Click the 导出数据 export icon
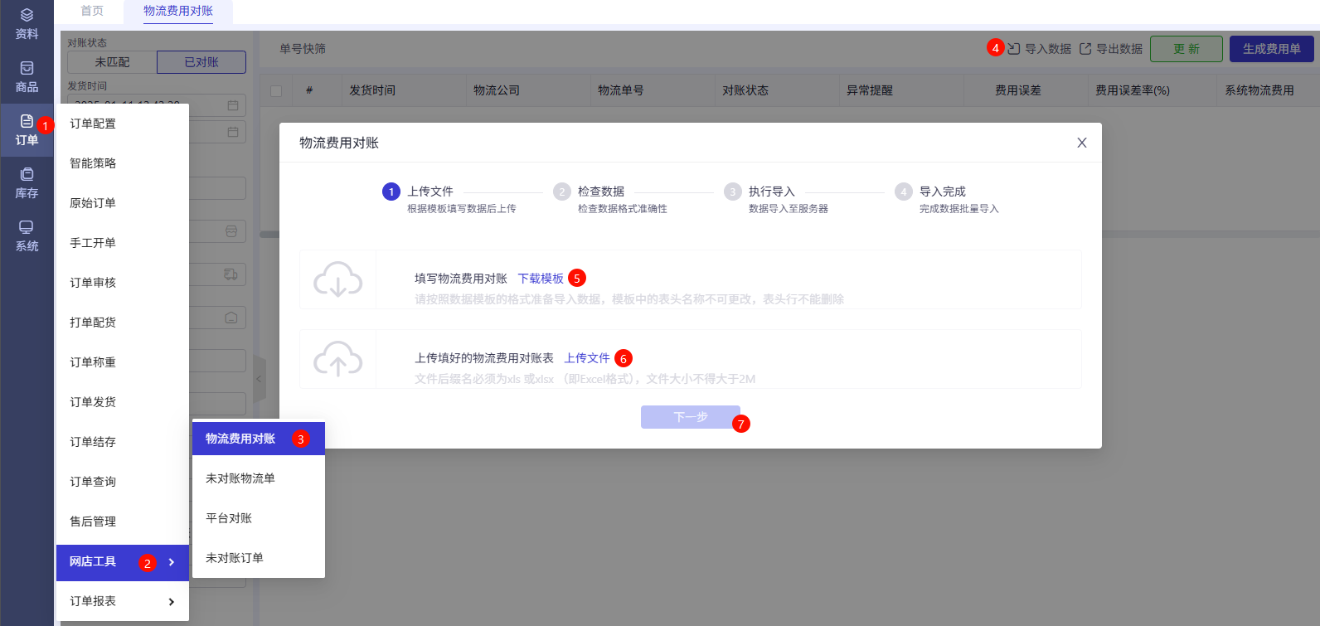This screenshot has height=626, width=1320. tap(1085, 49)
